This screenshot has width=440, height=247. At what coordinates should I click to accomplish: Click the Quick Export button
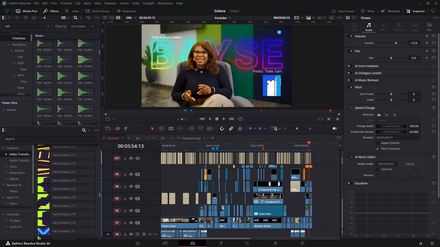[343, 11]
